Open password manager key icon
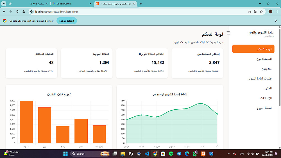 250,12
